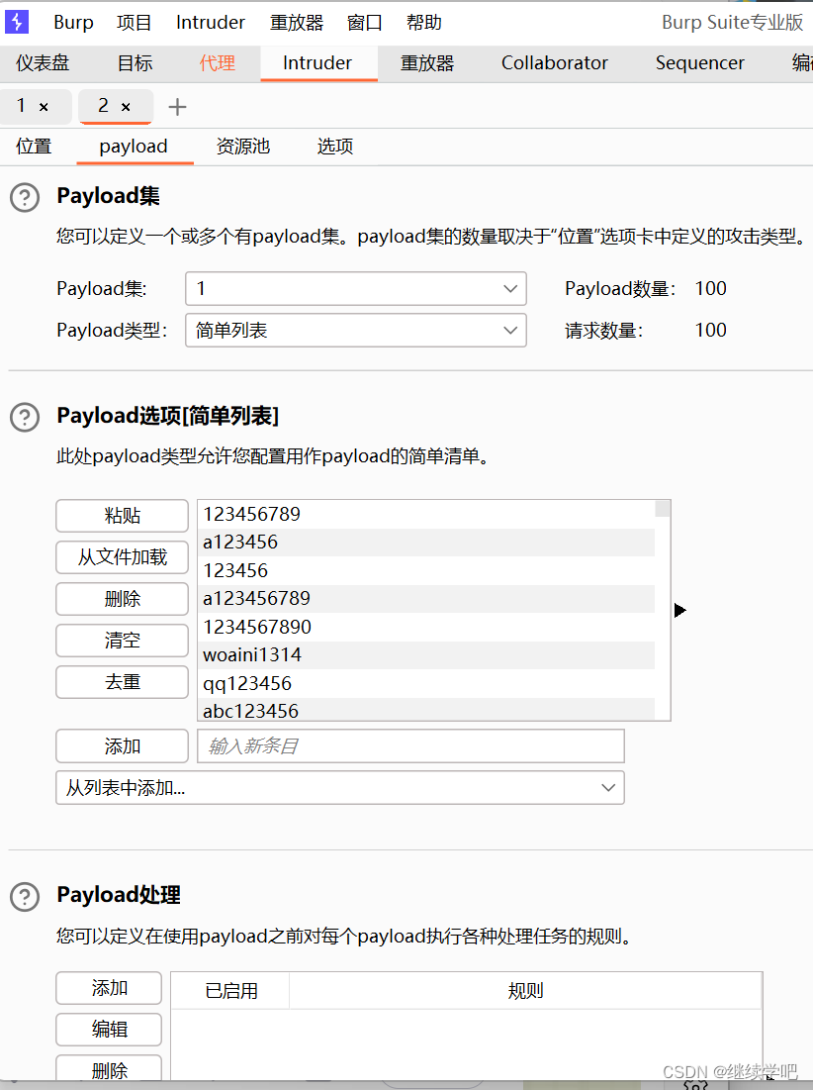Click the 输入新条目 input field

(411, 746)
